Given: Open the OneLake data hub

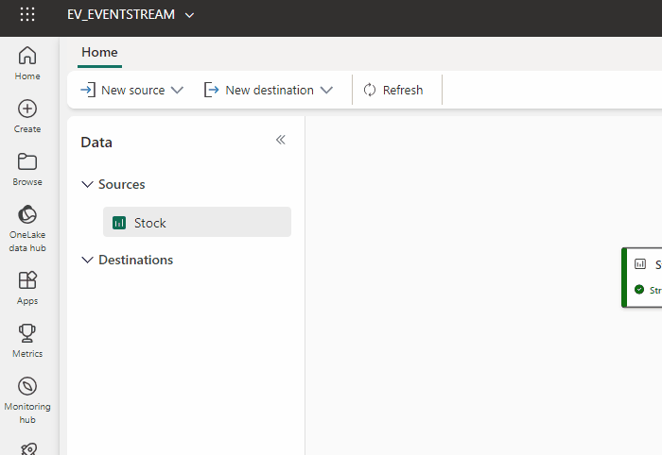Looking at the screenshot, I should (x=27, y=228).
